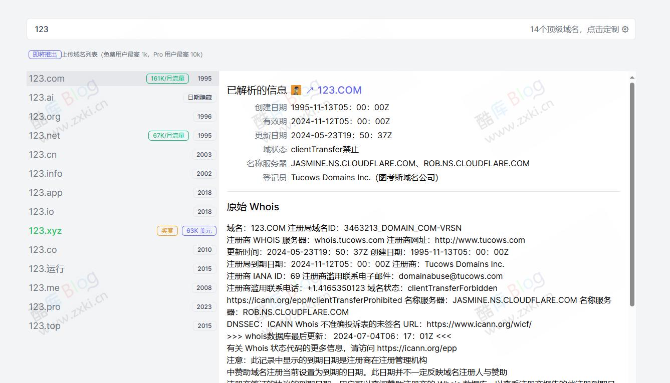
Task: Click the 即将推出 badge
Action: [x=45, y=55]
